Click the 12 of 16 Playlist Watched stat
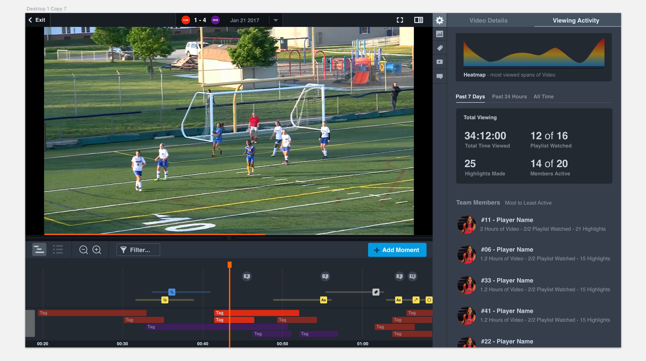The width and height of the screenshot is (646, 361). [551, 139]
